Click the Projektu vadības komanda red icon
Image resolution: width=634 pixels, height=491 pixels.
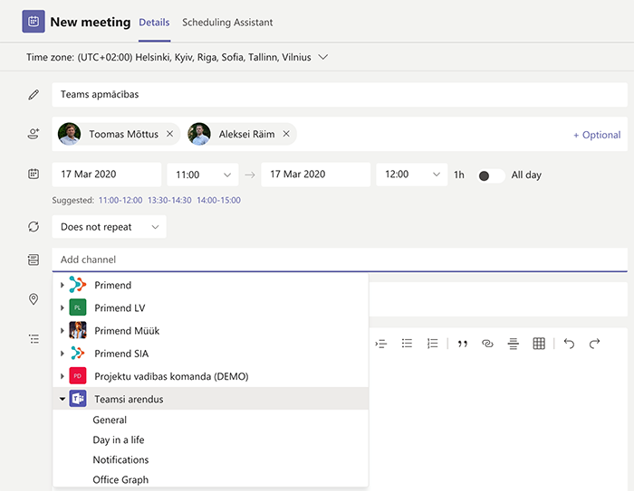[x=78, y=376]
